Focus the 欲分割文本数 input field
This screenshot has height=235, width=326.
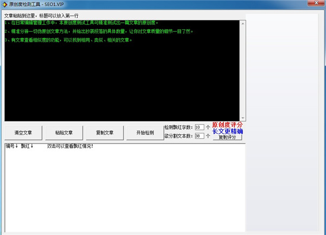[199, 136]
